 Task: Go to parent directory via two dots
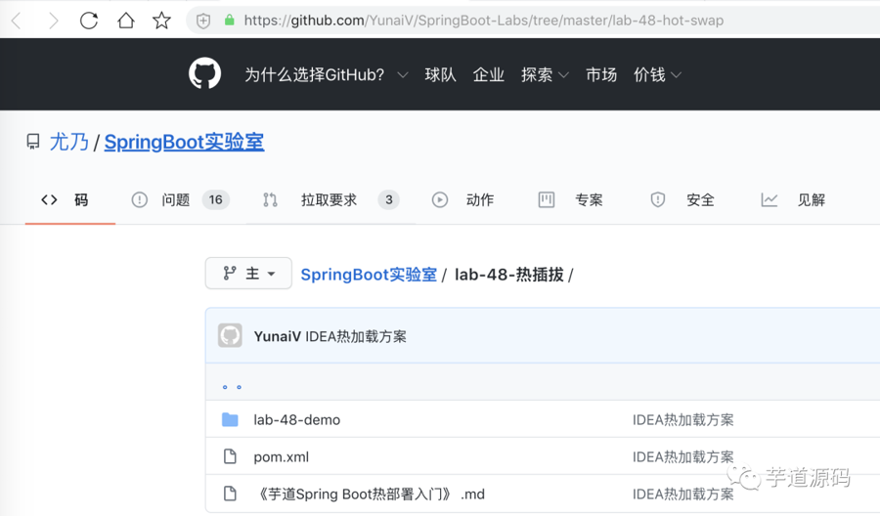point(232,385)
